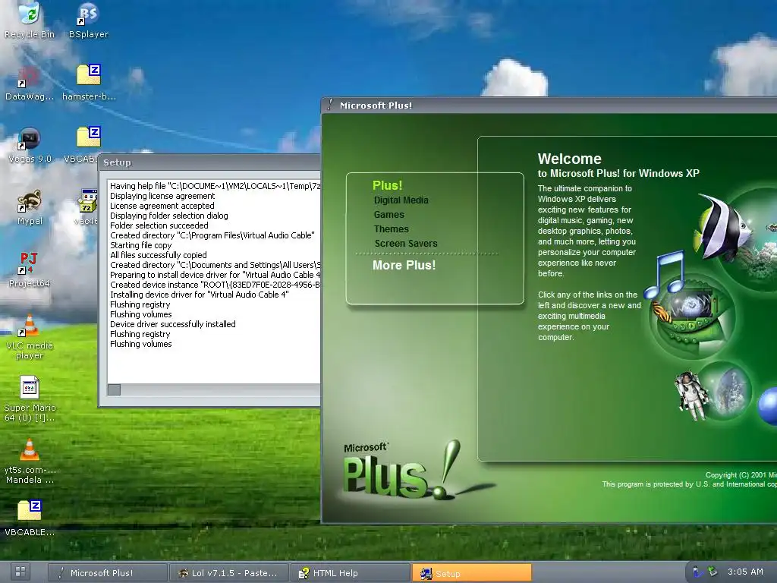Click the angelfish image in Plus! window

click(722, 228)
